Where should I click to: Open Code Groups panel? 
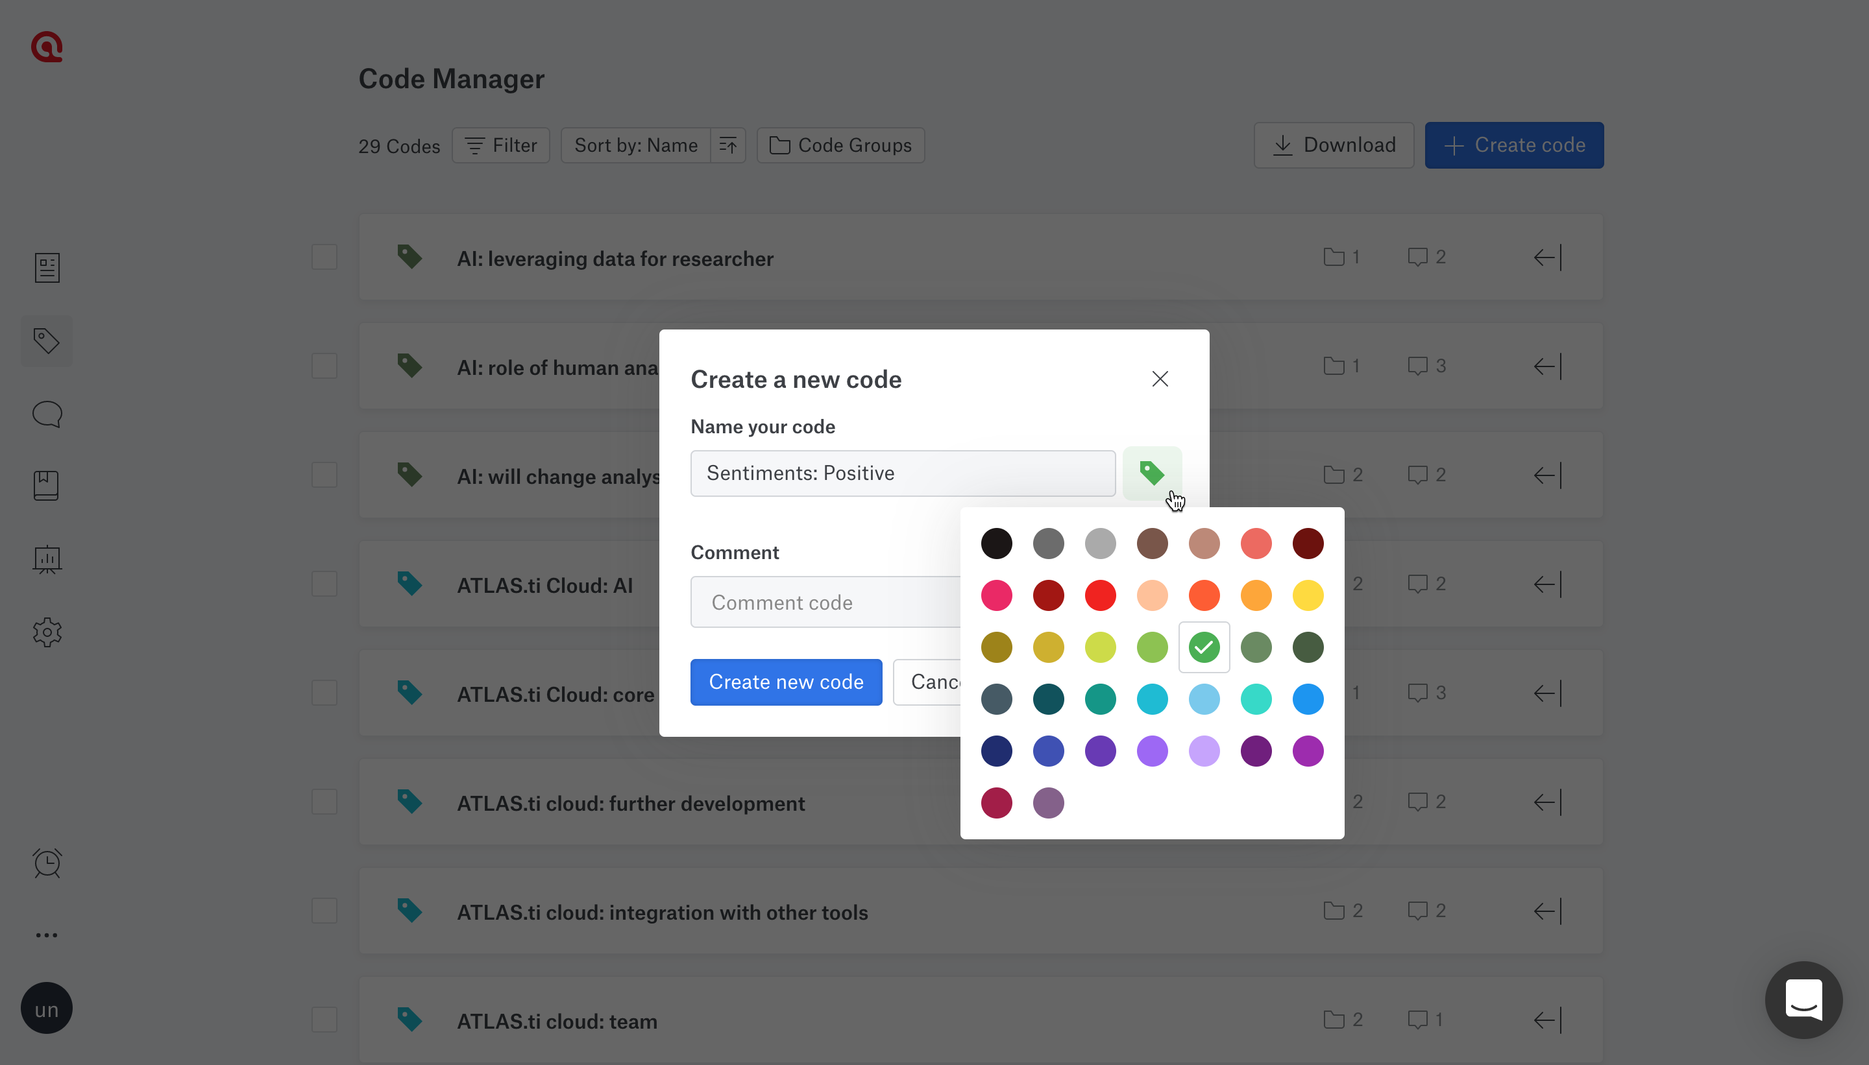click(840, 145)
